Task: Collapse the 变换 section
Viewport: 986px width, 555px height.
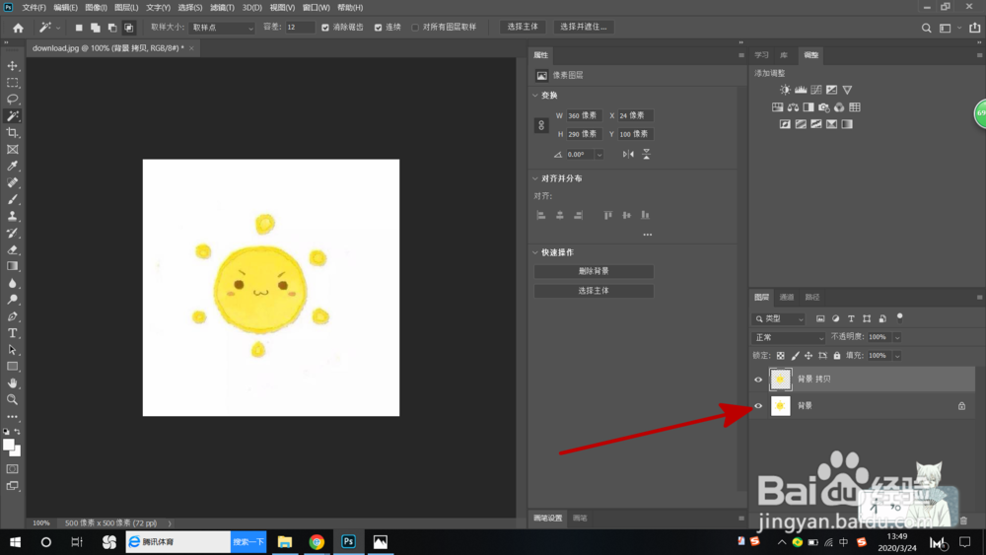Action: (535, 96)
